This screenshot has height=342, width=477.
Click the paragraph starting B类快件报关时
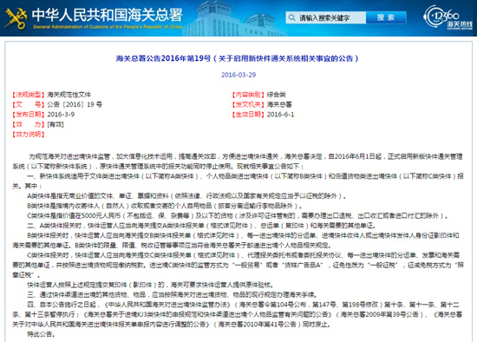(236, 240)
